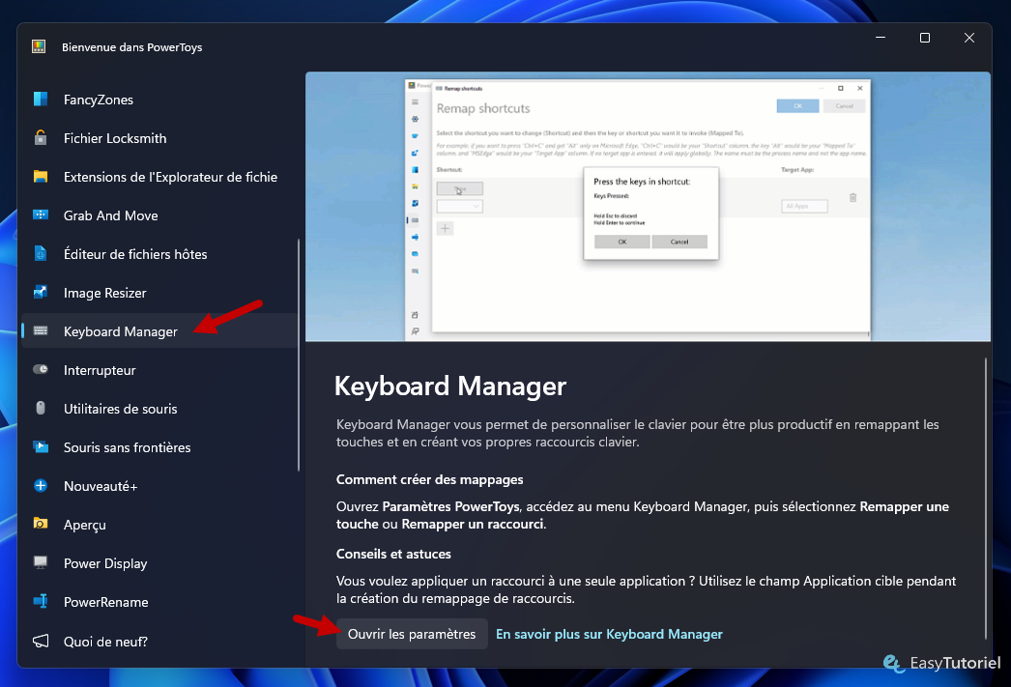This screenshot has width=1011, height=687.
Task: Click the Keyboard Manager keyboard icon
Action: pyautogui.click(x=41, y=331)
